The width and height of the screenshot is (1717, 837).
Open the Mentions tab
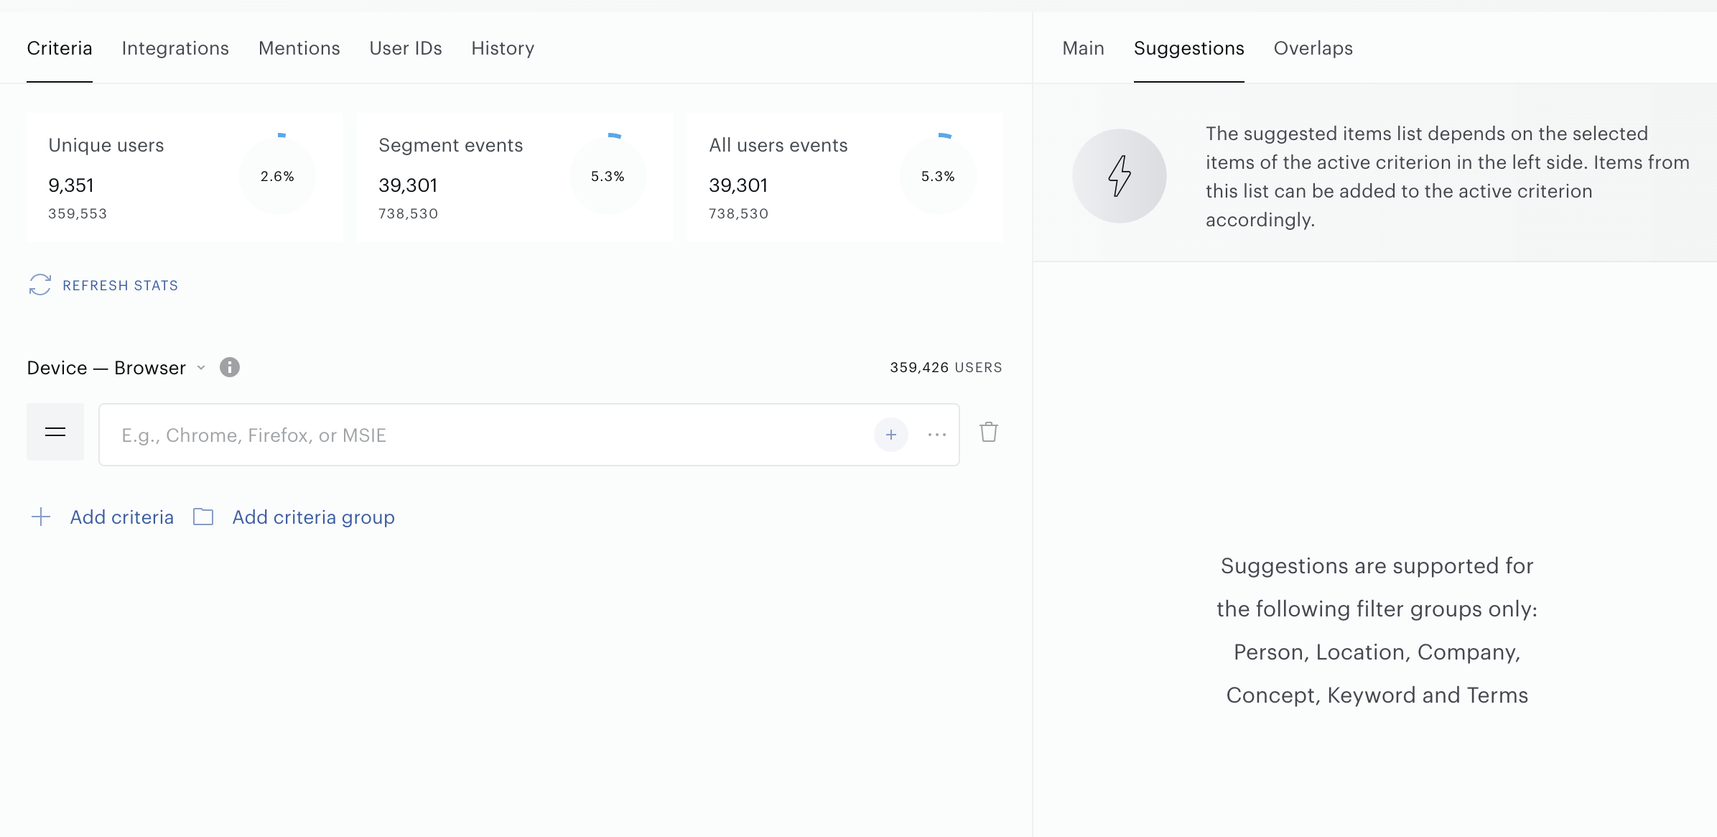299,48
